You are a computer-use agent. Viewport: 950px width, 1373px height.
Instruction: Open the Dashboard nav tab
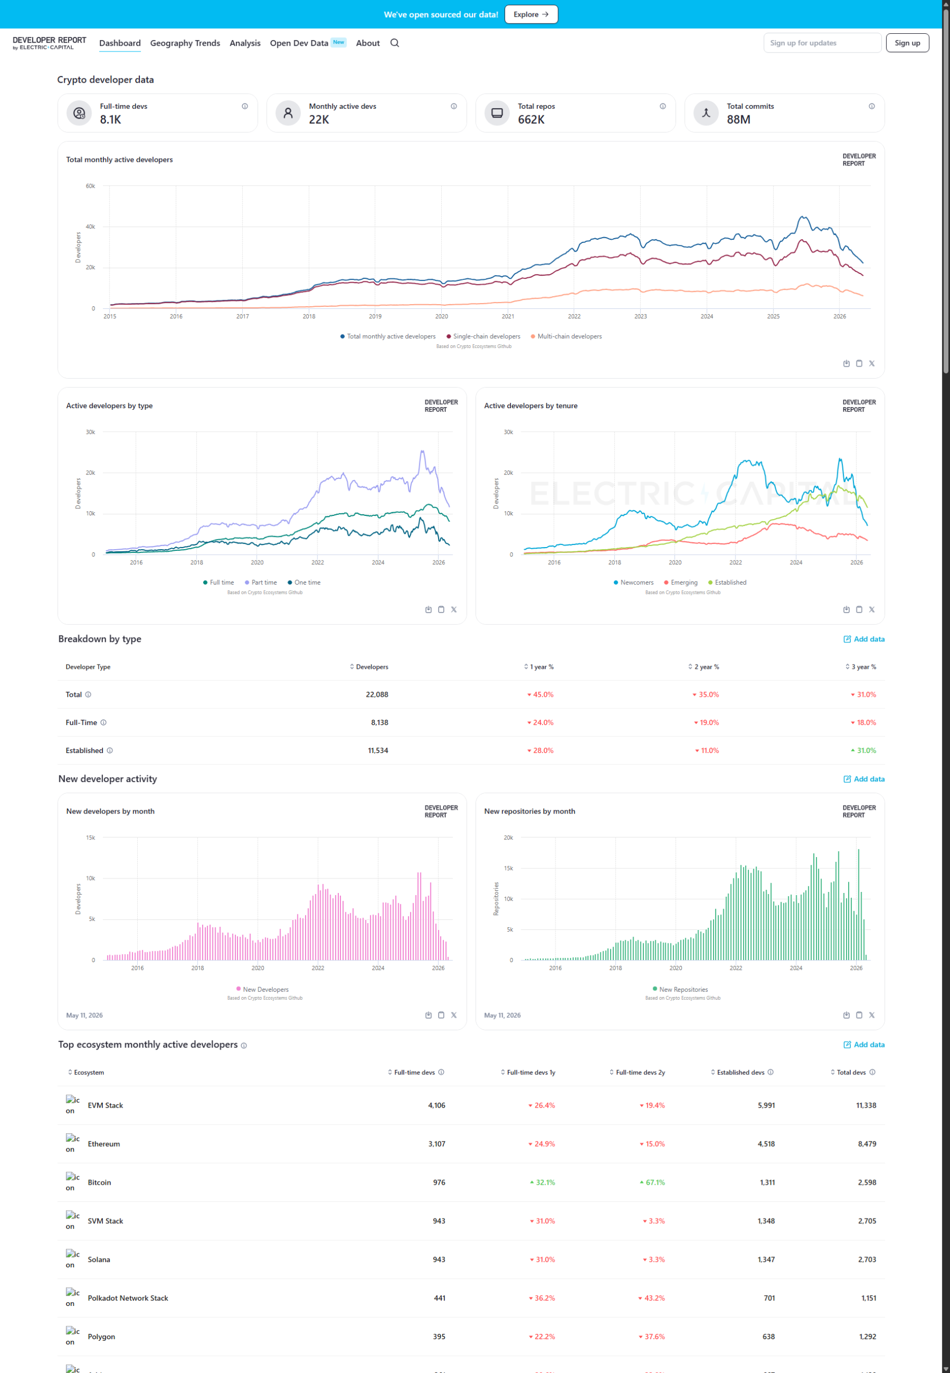(x=120, y=43)
